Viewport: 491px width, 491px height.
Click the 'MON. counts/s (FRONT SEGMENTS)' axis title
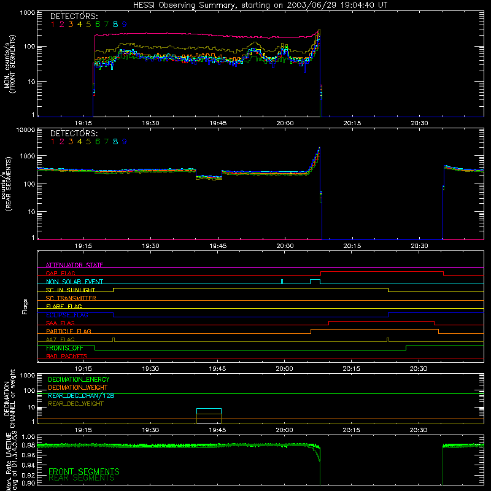coord(9,64)
